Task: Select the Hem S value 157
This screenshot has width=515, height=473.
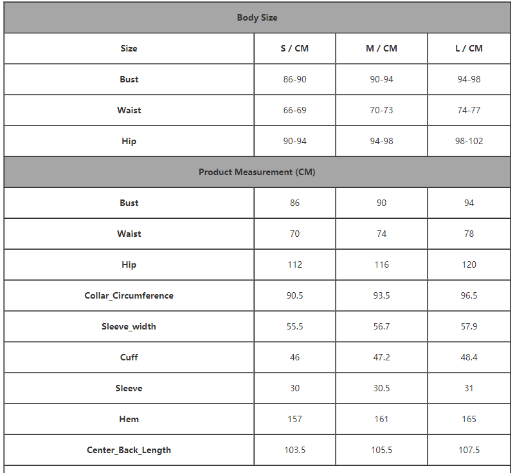Action: tap(294, 419)
